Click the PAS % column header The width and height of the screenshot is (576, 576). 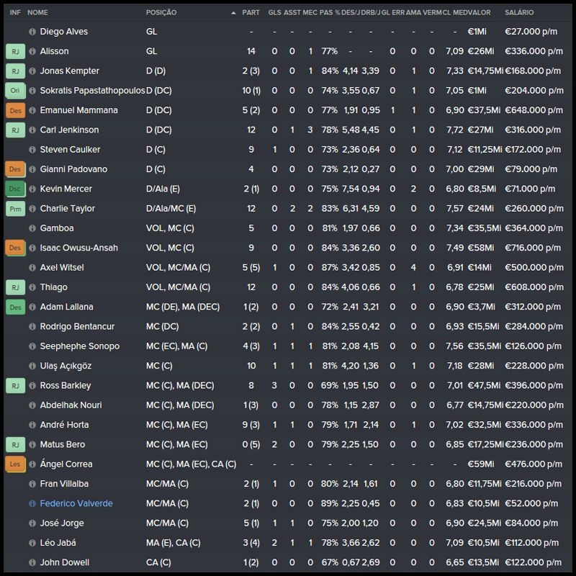point(329,13)
